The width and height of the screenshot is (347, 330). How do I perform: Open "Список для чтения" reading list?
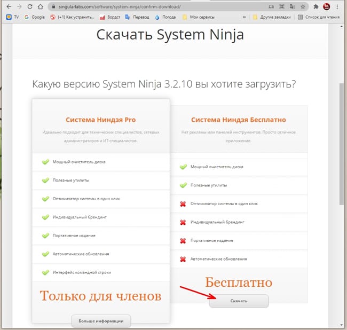pyautogui.click(x=319, y=17)
